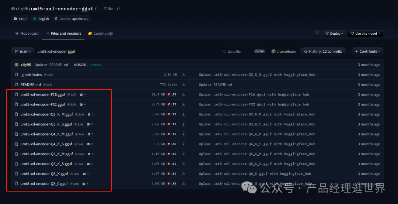View the 1 contributor list
Screen dimensions: 398x204
pos(283,51)
